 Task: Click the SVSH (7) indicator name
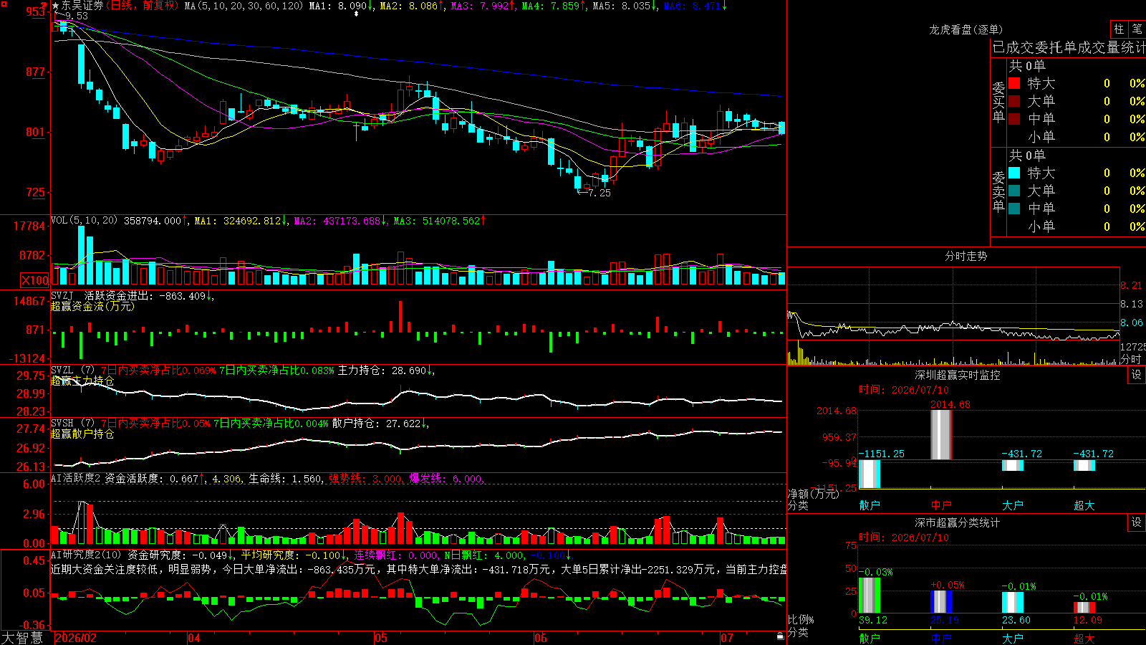click(73, 424)
